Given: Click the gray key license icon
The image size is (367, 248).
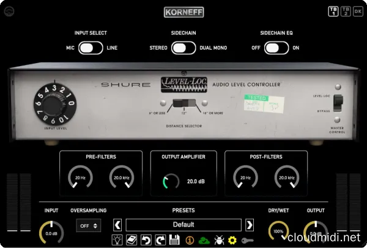Looking at the screenshot, I should [247, 241].
